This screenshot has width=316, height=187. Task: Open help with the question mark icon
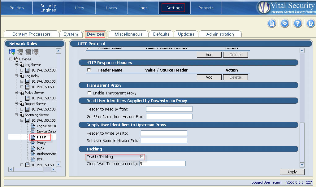click(x=298, y=24)
